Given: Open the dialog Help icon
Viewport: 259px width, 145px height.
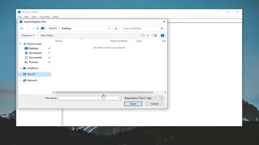Looking at the screenshot, I should click(x=162, y=35).
